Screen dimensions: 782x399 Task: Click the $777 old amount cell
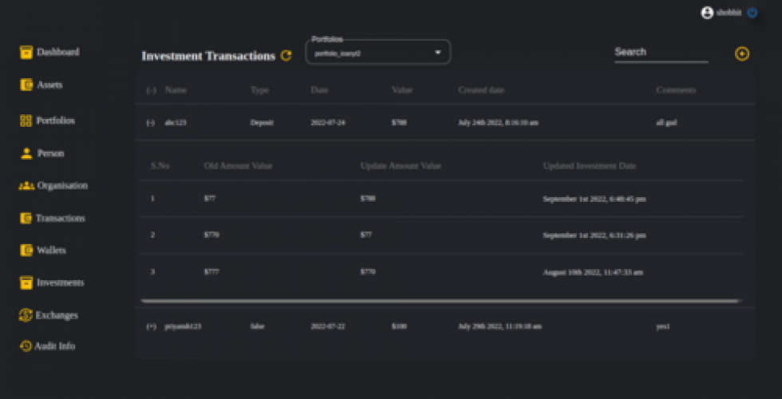pyautogui.click(x=211, y=272)
